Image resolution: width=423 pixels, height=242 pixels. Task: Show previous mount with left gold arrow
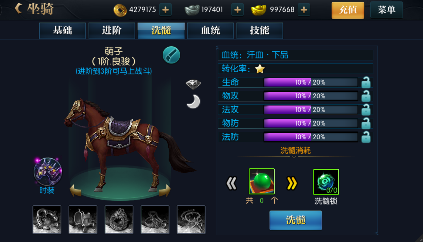coord(75,191)
